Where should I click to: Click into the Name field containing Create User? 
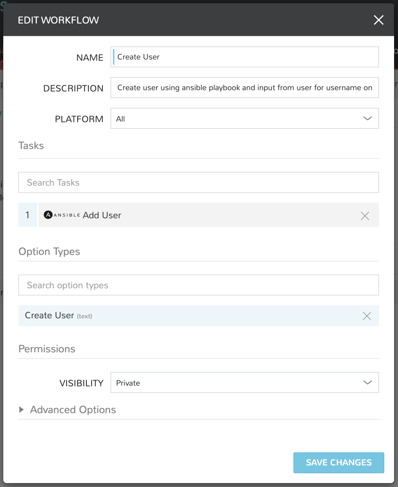pos(244,57)
